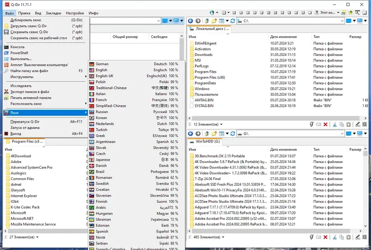Go up one folder in C:\ pane
Image resolution: width=371 pixels, height=250 pixels.
[x=207, y=21]
